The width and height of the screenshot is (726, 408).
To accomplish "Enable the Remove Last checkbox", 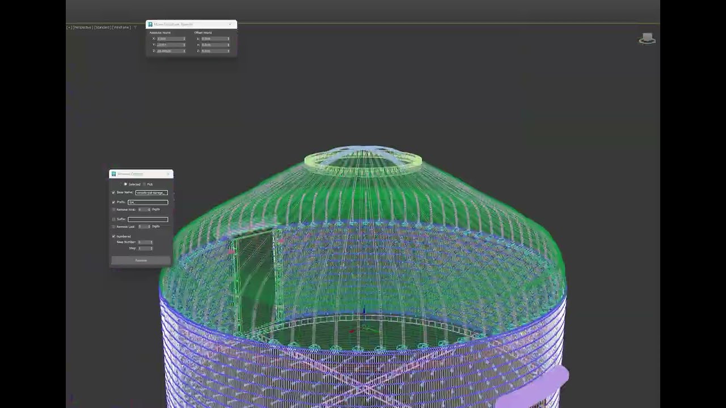I will (113, 227).
